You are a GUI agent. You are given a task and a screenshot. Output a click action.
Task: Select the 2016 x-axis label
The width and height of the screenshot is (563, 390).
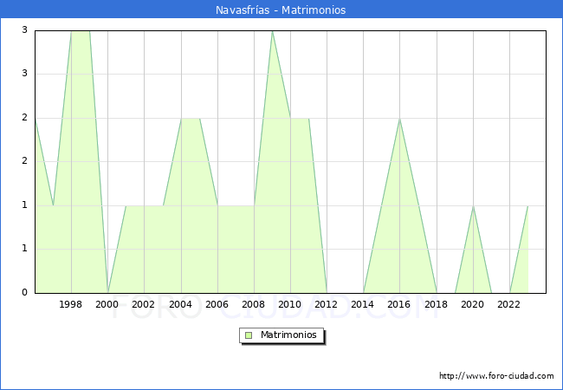(x=399, y=304)
